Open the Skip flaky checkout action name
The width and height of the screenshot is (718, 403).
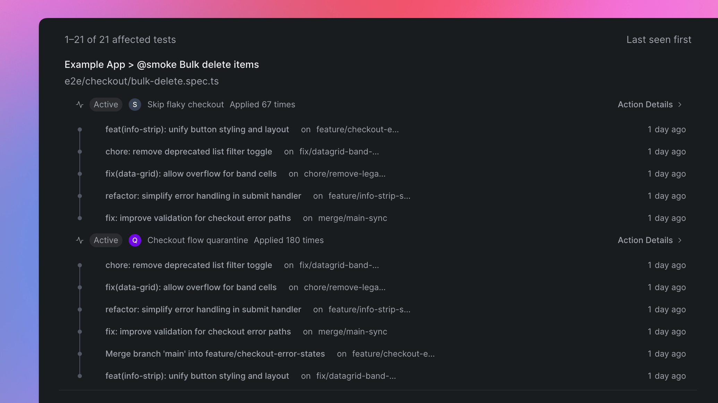pos(186,105)
